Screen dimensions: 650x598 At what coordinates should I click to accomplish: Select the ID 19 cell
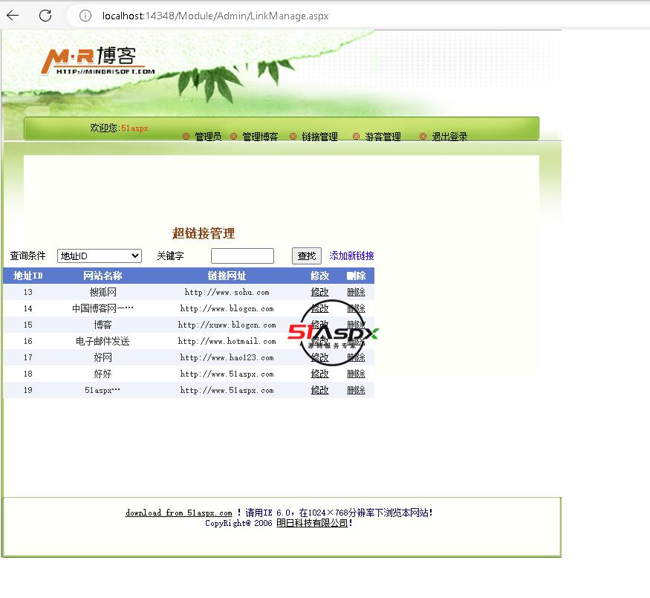(x=27, y=390)
